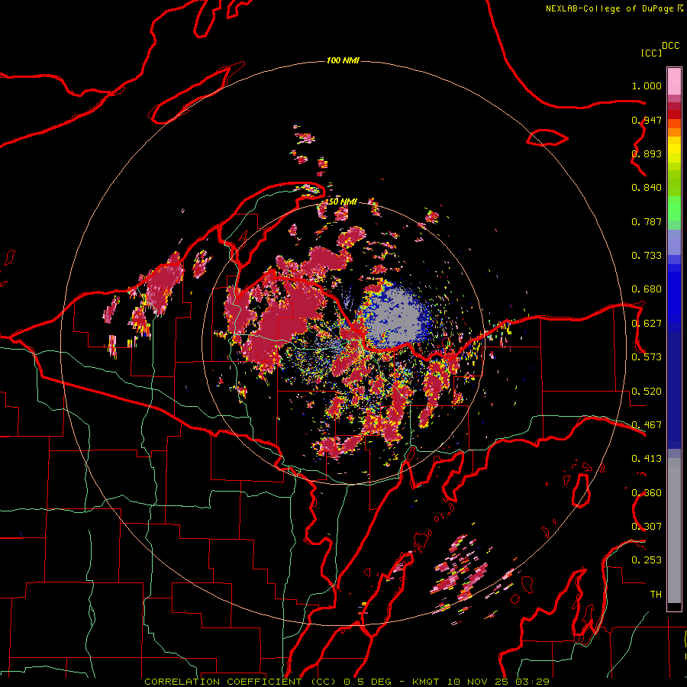The width and height of the screenshot is (687, 687).
Task: Click the light pink top segment of color scale
Action: click(674, 81)
